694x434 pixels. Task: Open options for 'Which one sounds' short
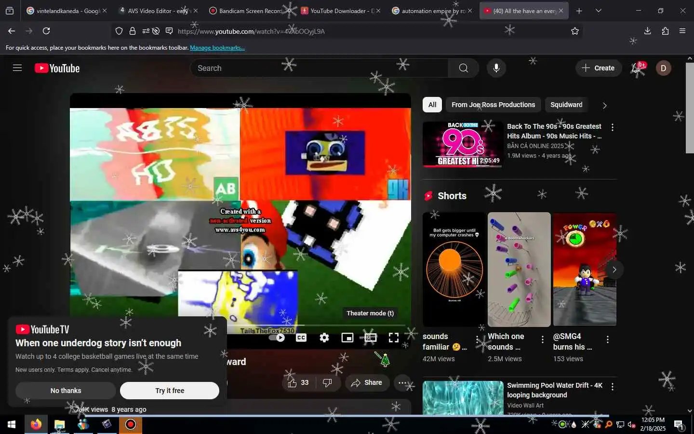[543, 339]
